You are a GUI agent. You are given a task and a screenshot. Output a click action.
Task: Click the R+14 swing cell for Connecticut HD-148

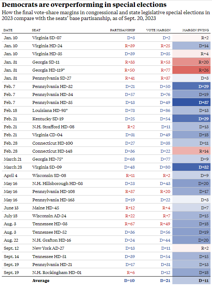[191, 151]
